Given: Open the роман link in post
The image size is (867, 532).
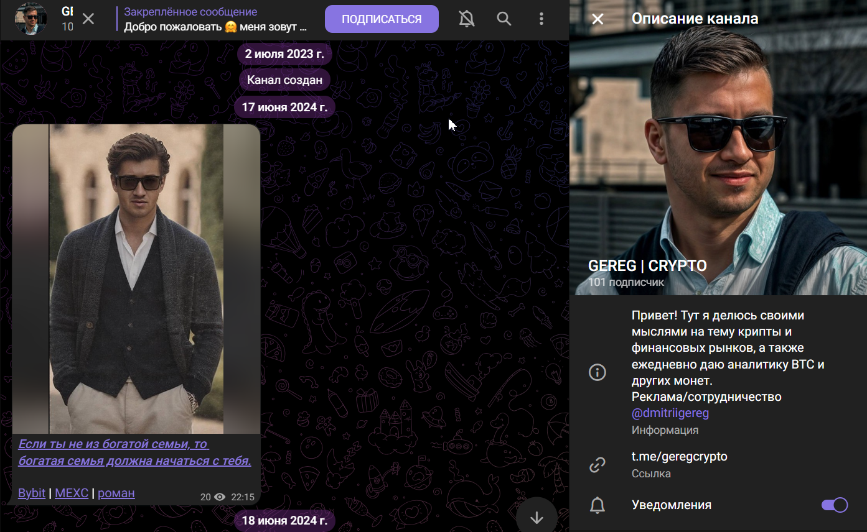Looking at the screenshot, I should tap(116, 493).
